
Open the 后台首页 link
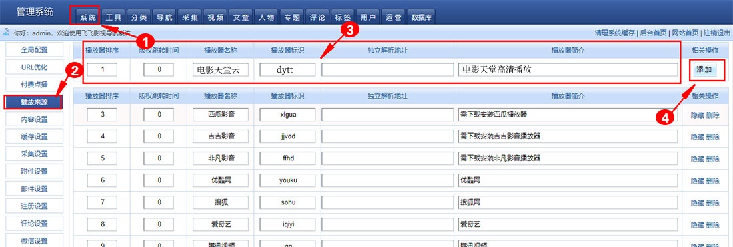[x=653, y=33]
